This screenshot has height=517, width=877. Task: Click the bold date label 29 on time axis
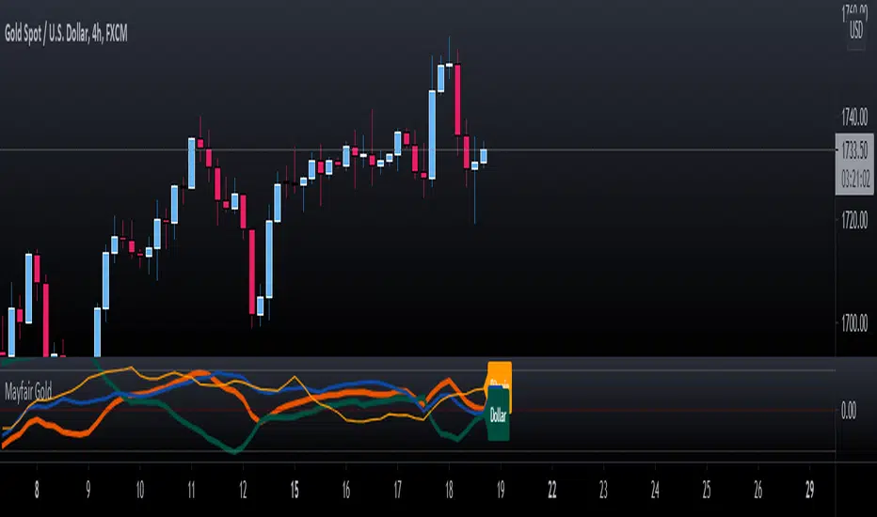click(810, 490)
